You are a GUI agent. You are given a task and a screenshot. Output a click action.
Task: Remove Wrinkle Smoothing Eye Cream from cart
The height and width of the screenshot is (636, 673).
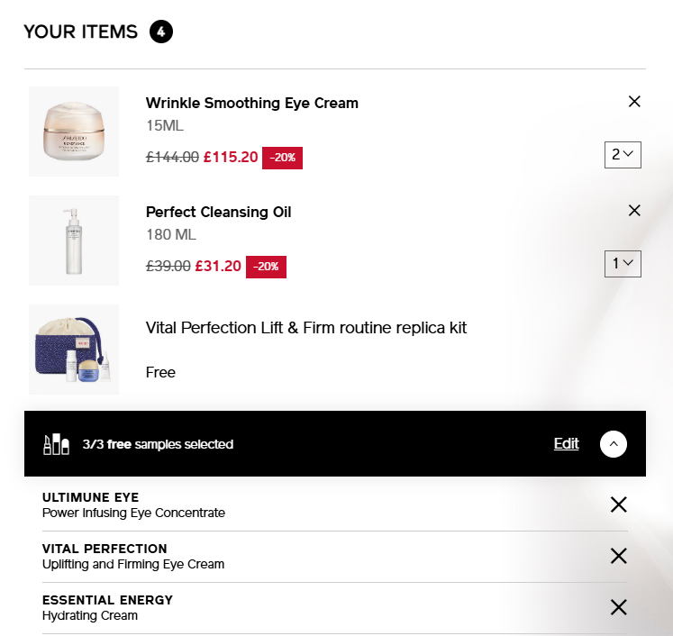coord(634,102)
